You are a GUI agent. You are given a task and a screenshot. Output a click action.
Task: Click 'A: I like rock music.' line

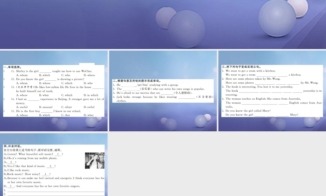17,170
